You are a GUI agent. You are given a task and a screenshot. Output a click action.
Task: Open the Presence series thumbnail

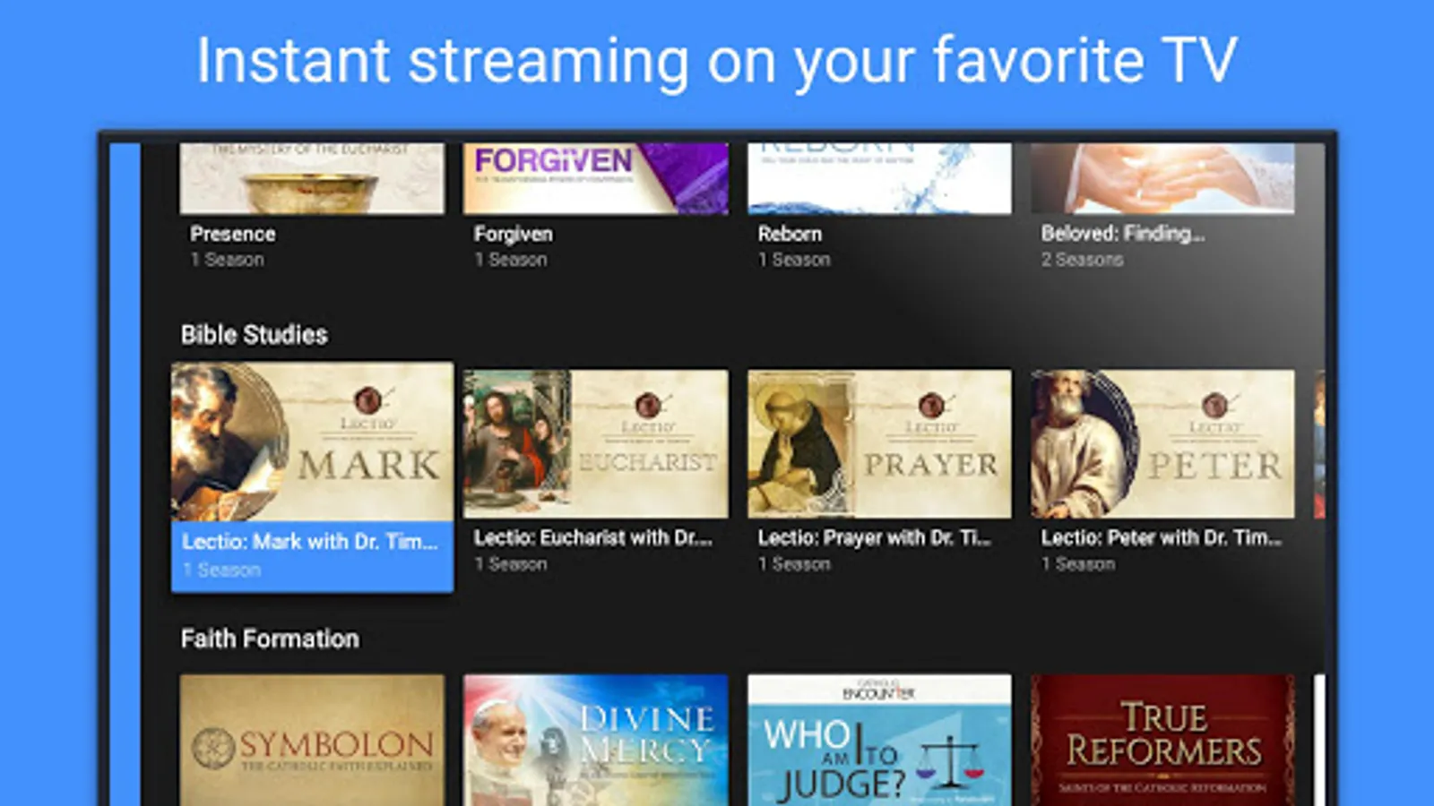pos(312,179)
